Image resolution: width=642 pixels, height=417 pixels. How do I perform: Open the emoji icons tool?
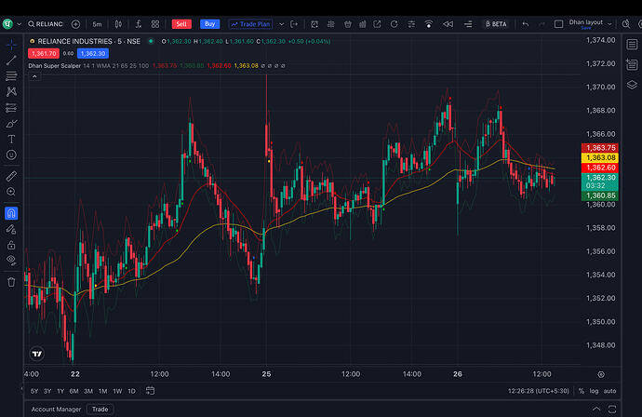click(11, 155)
